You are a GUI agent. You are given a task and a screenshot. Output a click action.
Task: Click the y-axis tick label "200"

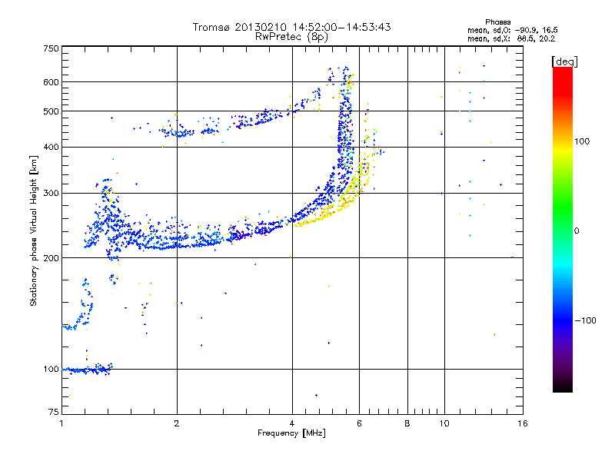coord(51,258)
